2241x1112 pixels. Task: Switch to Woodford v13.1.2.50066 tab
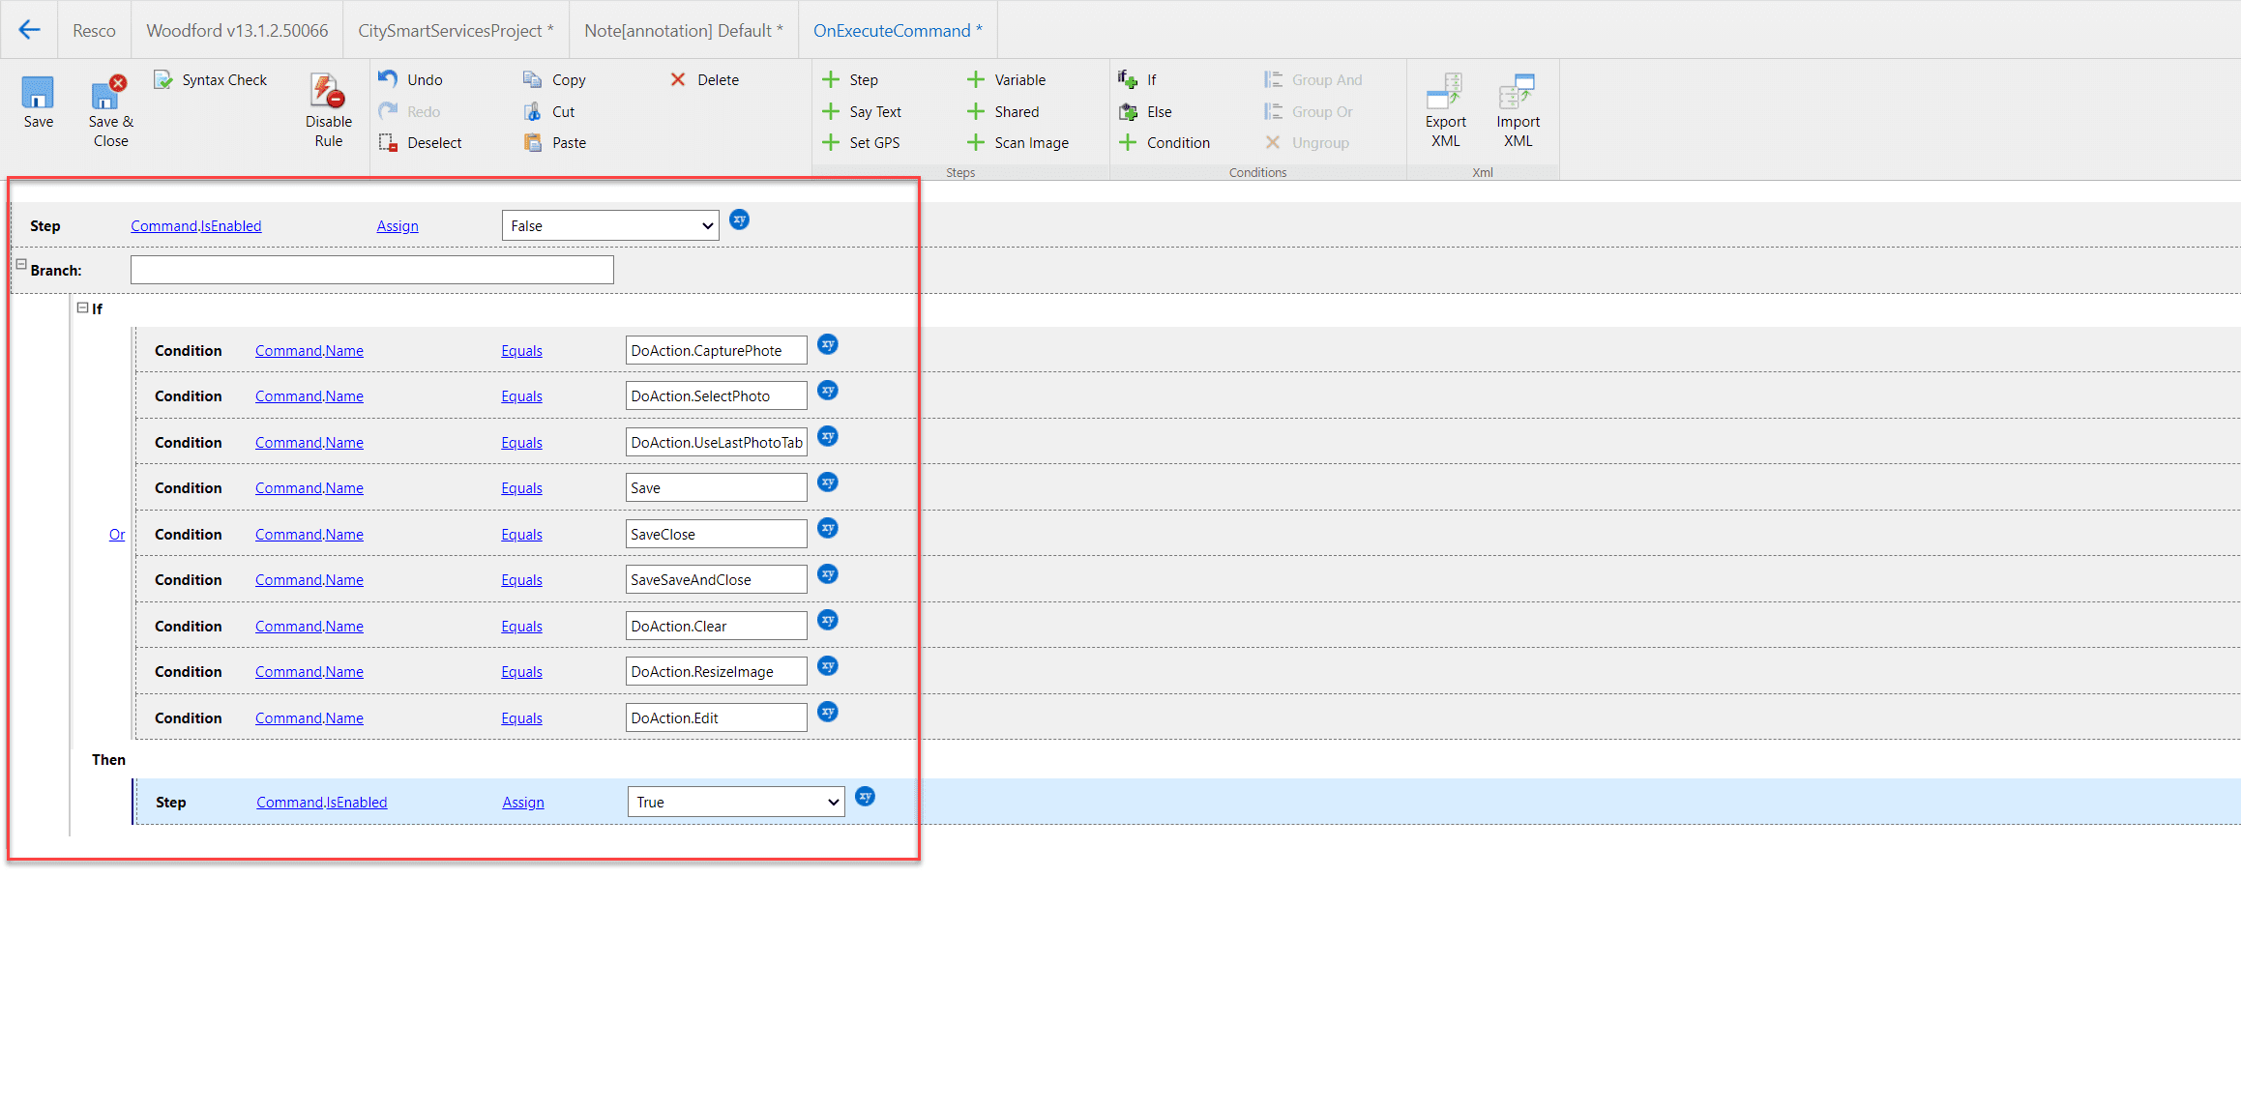point(237,30)
